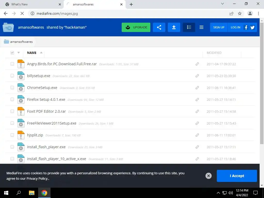Check the box for Angry.Birds rar file

click(12, 64)
